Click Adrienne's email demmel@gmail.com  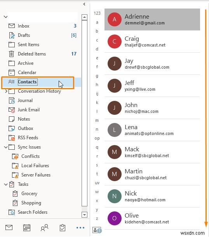(x=145, y=23)
